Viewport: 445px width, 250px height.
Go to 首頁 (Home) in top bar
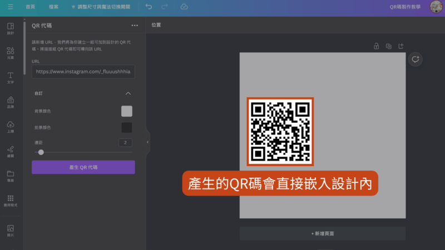31,7
